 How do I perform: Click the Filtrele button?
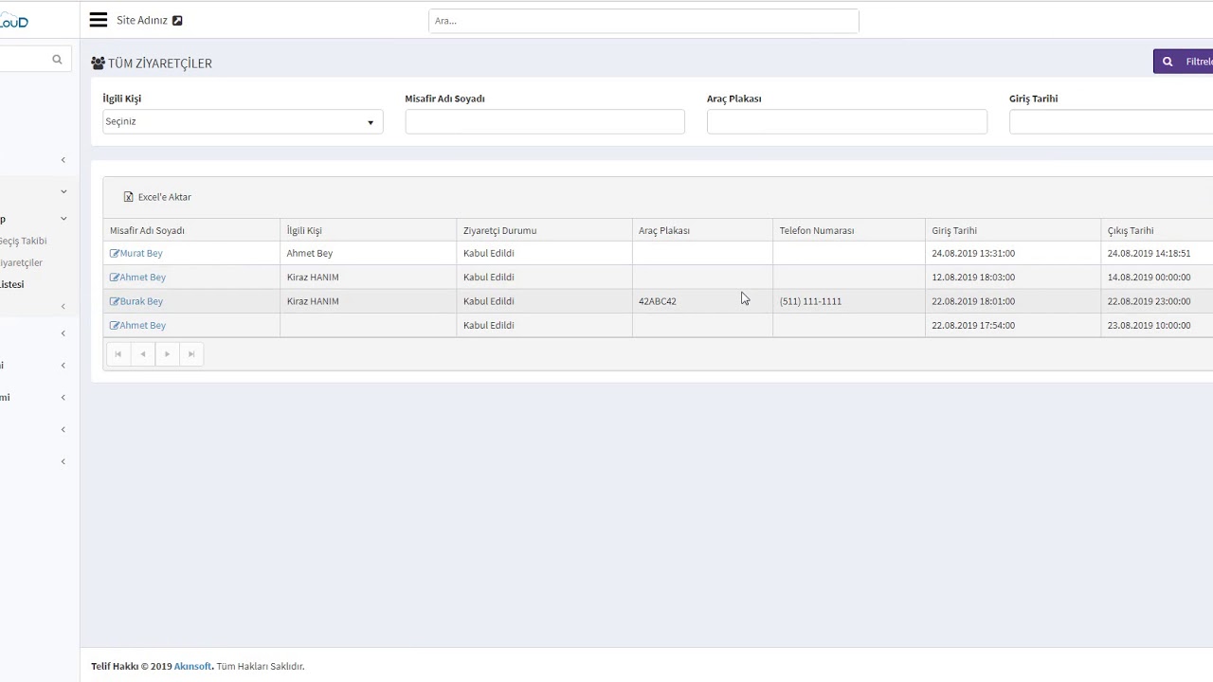tap(1186, 62)
